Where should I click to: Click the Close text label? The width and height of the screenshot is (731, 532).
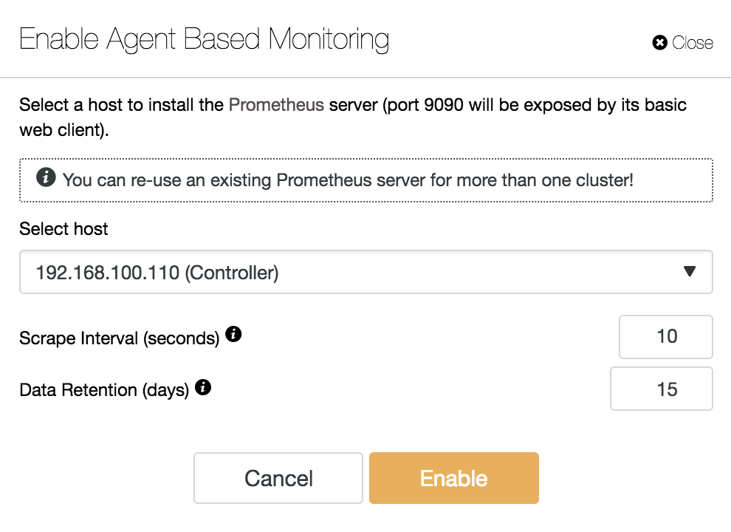[x=693, y=43]
